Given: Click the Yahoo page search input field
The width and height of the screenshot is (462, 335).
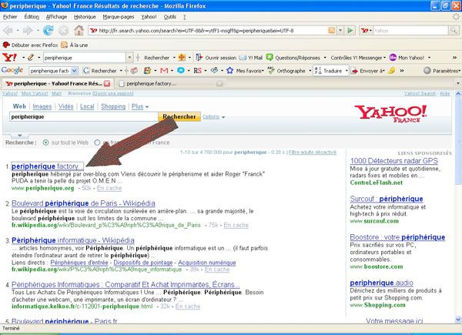Looking at the screenshot, I should click(84, 117).
